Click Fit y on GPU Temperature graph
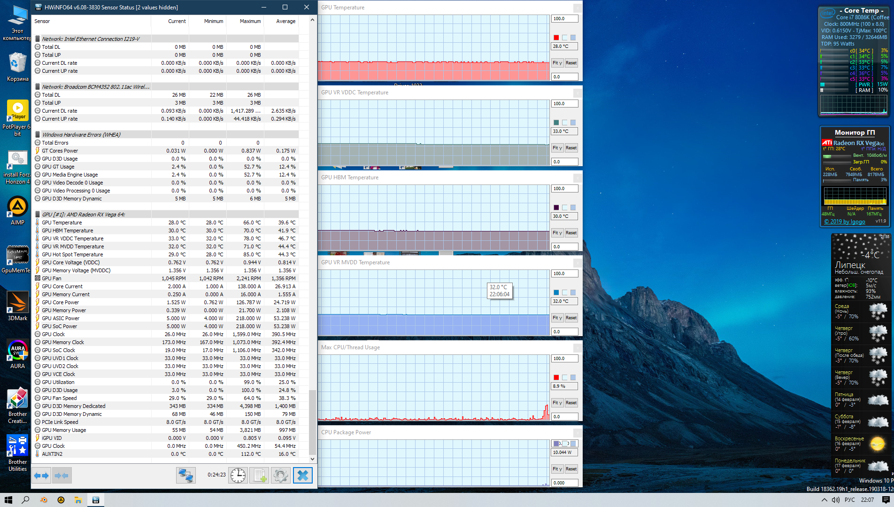 (557, 63)
